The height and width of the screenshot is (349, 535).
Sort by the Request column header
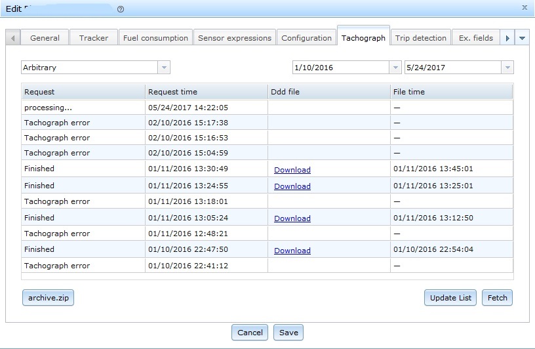[x=83, y=92]
